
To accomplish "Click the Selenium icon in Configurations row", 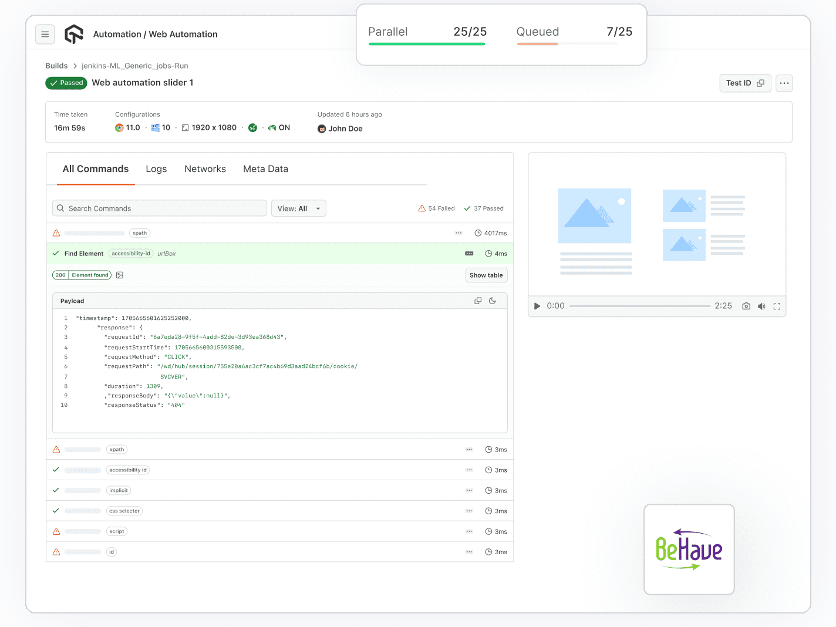I will [x=252, y=127].
